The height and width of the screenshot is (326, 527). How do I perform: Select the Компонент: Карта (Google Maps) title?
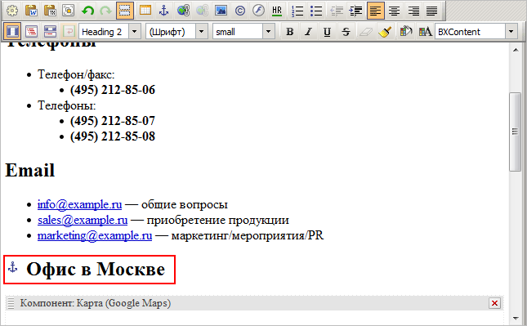point(96,303)
